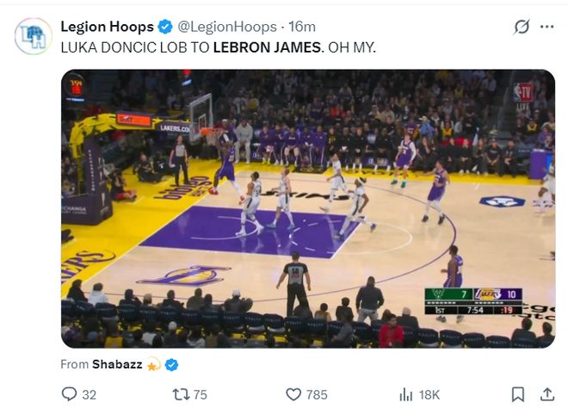This screenshot has height=408, width=568.
Task: Play the Lakers basketball video
Action: pos(307,208)
